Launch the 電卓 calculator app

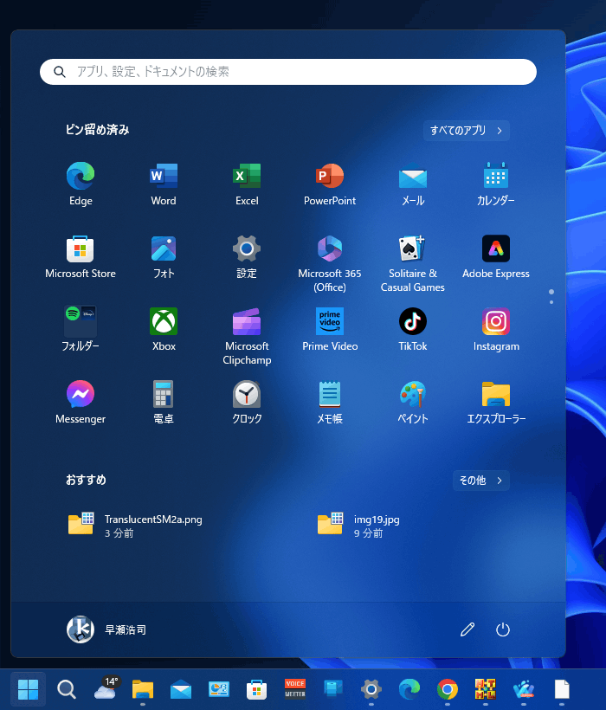click(x=164, y=402)
